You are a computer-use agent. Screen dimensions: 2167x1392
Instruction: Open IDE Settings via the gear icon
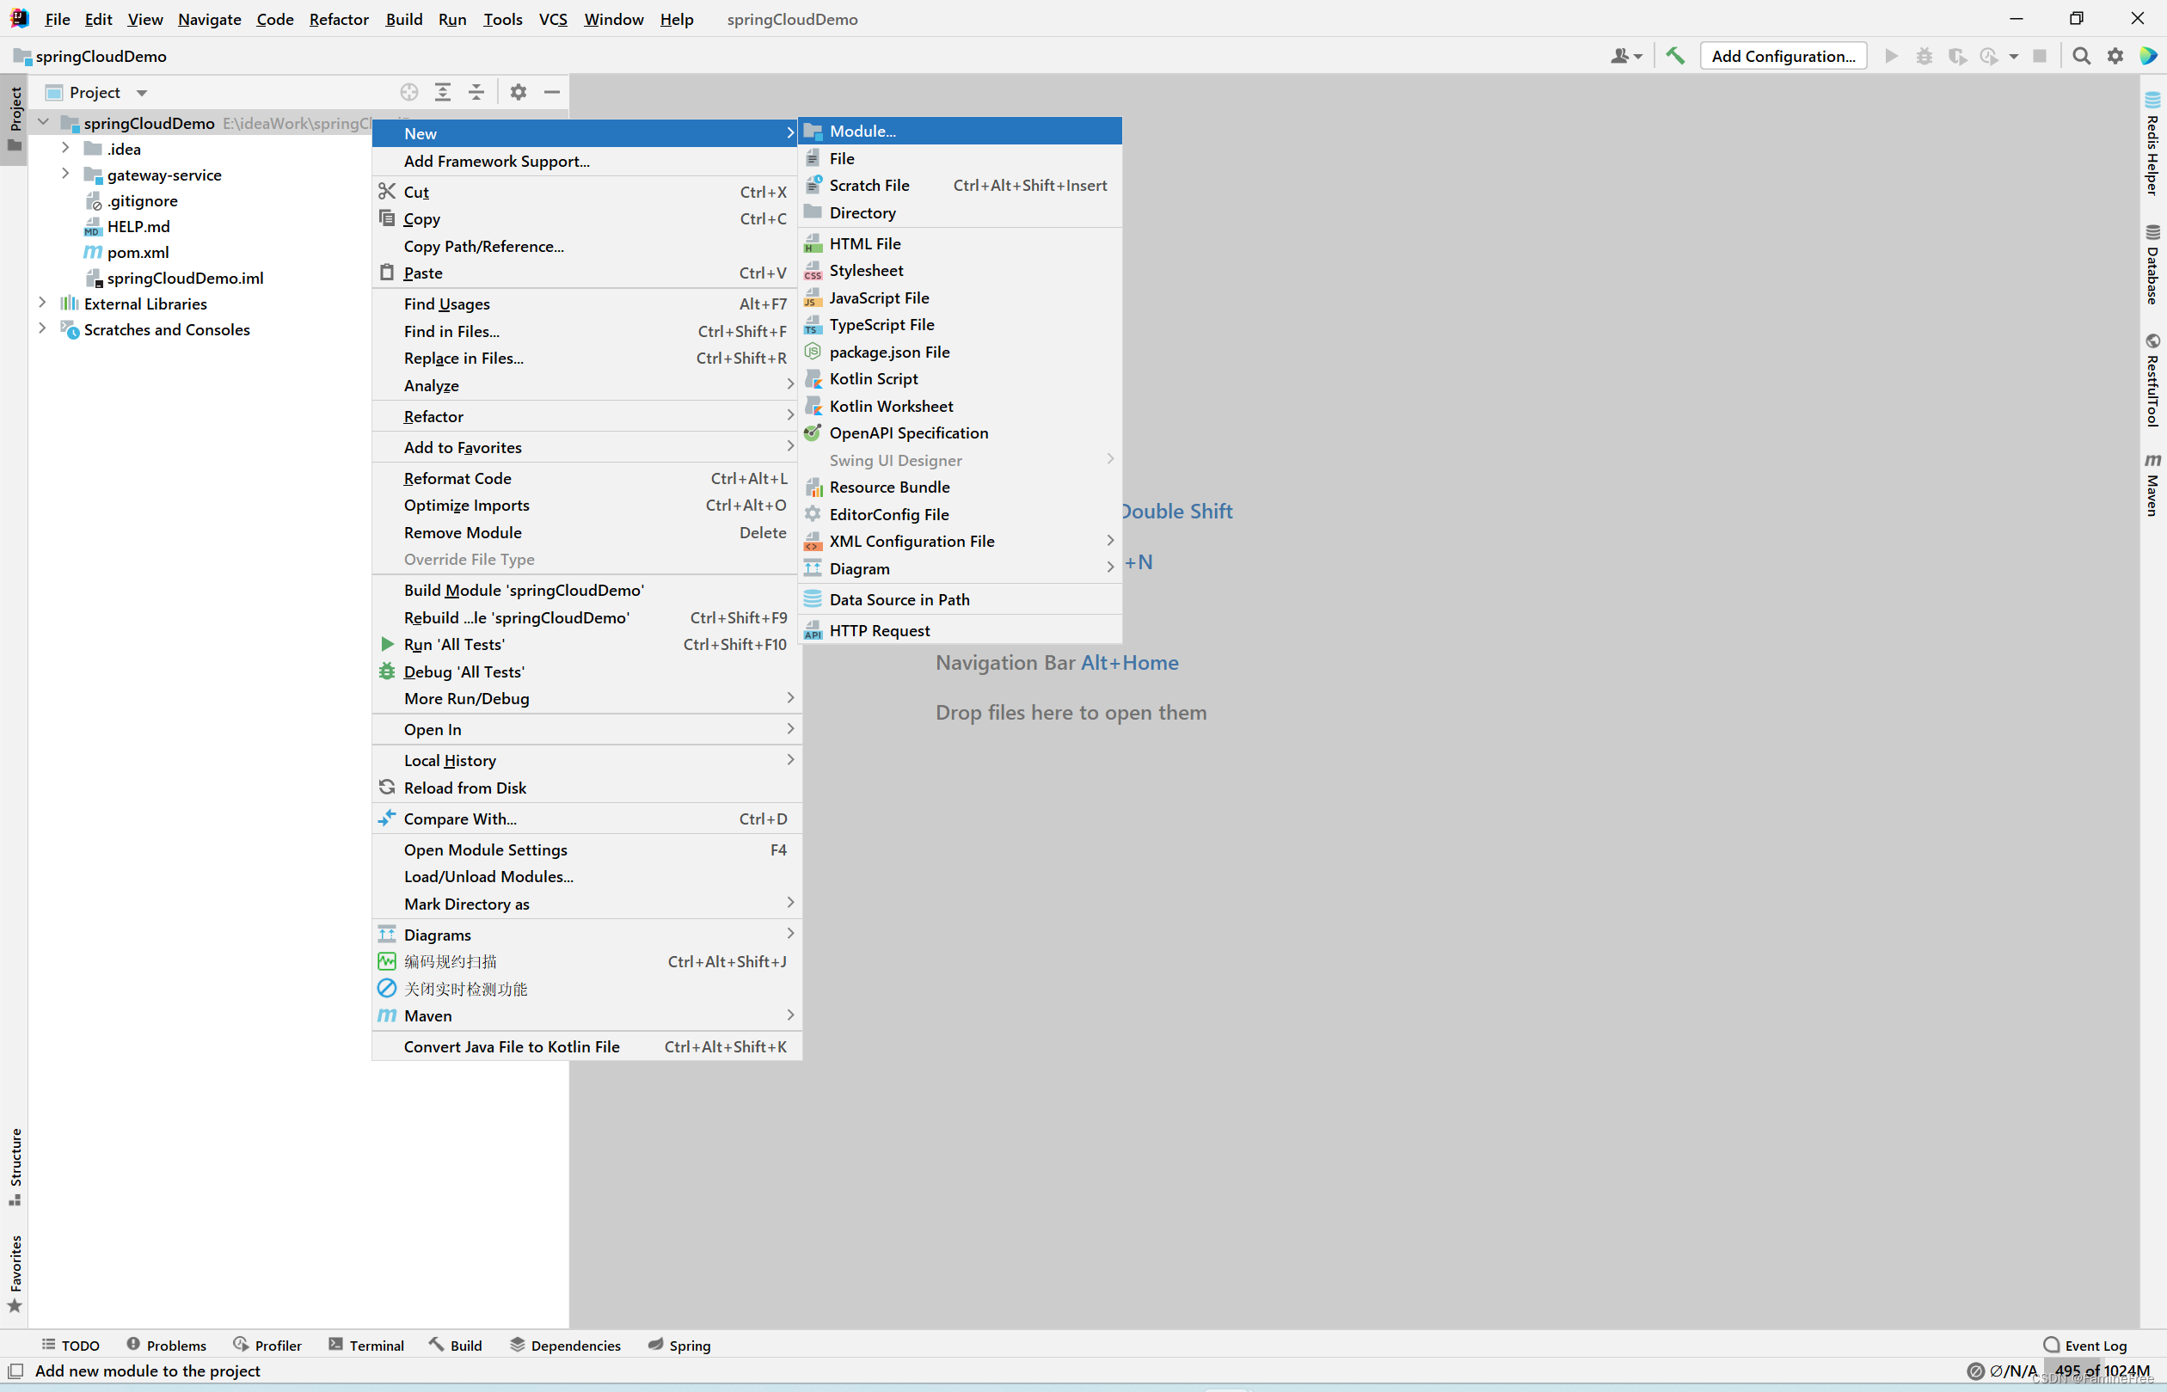click(x=2115, y=55)
